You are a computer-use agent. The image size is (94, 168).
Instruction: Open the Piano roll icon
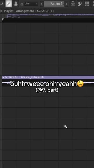click(x=80, y=4)
